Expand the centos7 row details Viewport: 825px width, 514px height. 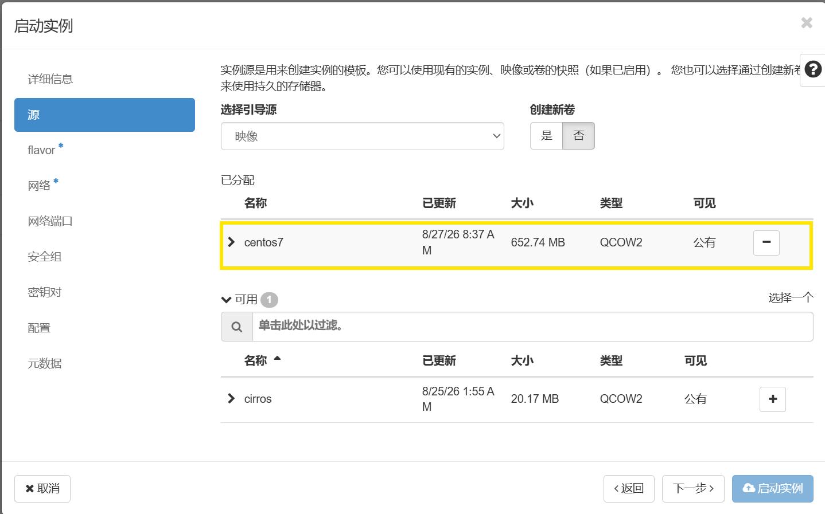[x=231, y=242]
